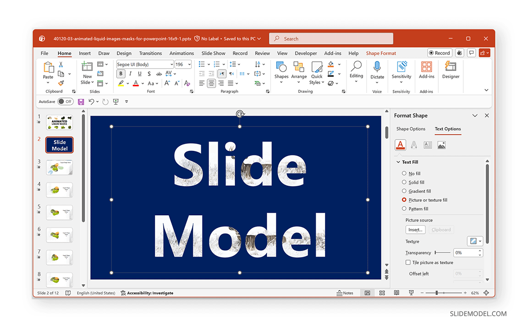This screenshot has width=528, height=327.
Task: Open the File menu
Action: click(44, 53)
